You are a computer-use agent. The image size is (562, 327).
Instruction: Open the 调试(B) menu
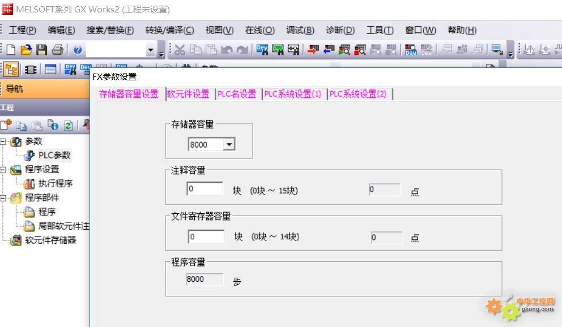(x=300, y=30)
